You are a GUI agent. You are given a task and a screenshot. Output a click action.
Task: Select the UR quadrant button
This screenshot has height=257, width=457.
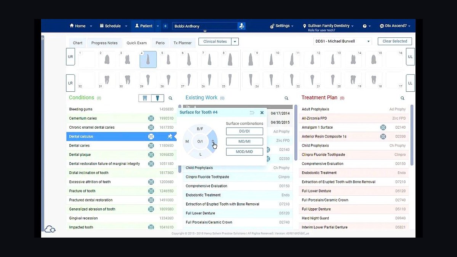coord(70,57)
